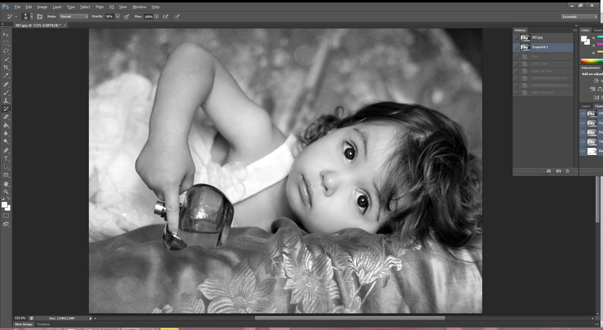Toggle Quick Mask mode
This screenshot has width=603, height=330.
click(x=6, y=216)
